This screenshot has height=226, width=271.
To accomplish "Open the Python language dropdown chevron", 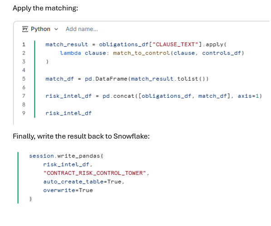I will (56, 29).
